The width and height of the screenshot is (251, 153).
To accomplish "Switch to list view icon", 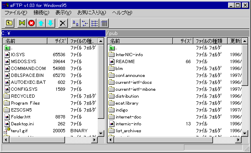I will [x=94, y=23].
